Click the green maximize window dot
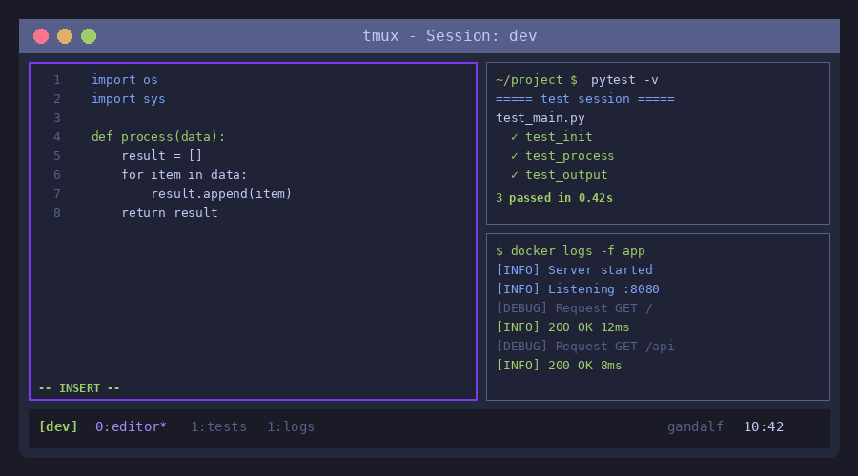This screenshot has width=858, height=476. (89, 36)
